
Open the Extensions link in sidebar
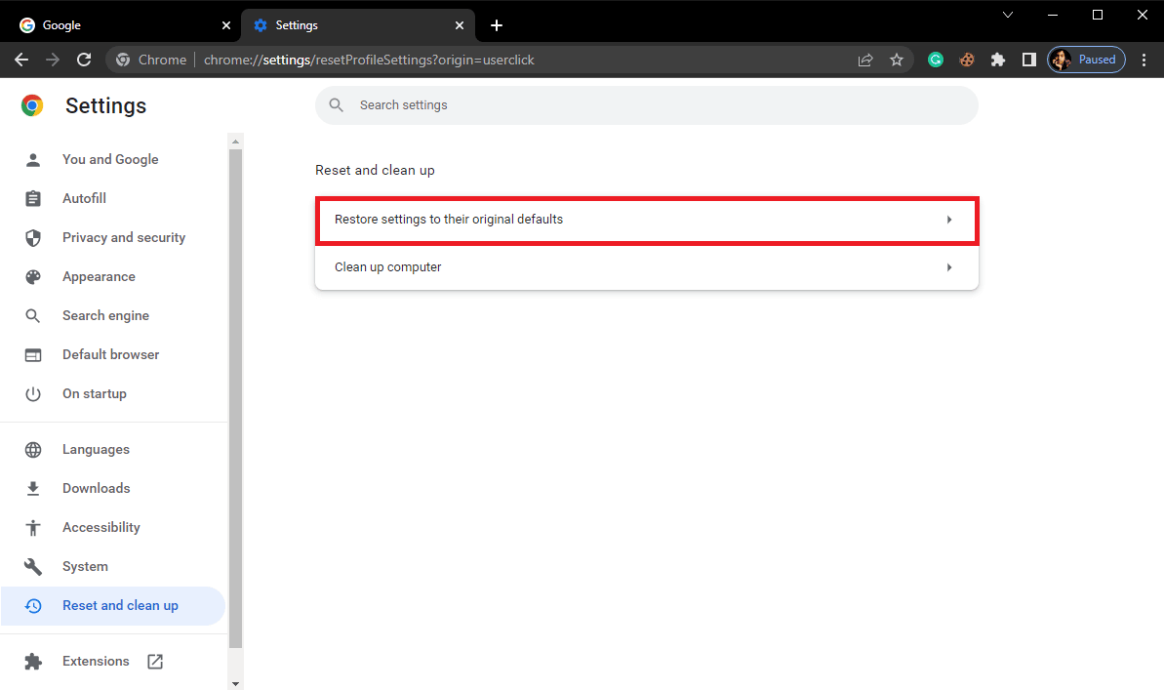tap(96, 661)
